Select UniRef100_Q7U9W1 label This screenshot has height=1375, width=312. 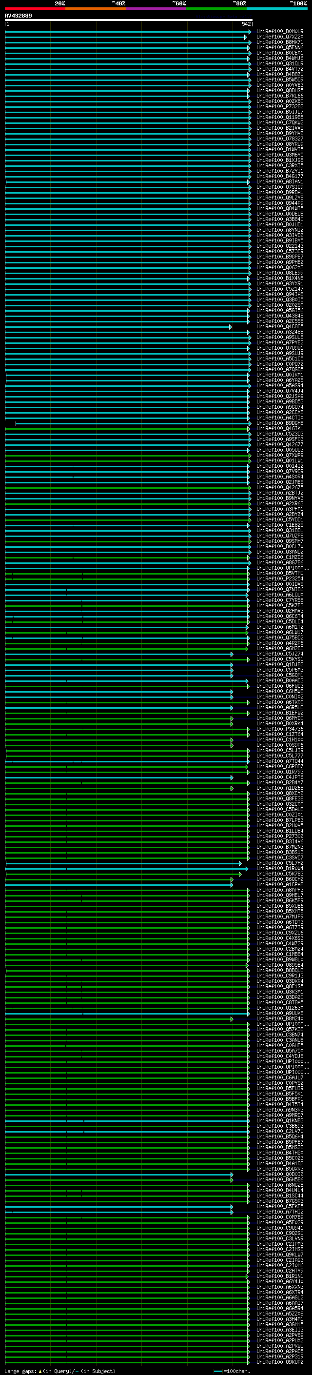coord(279,348)
